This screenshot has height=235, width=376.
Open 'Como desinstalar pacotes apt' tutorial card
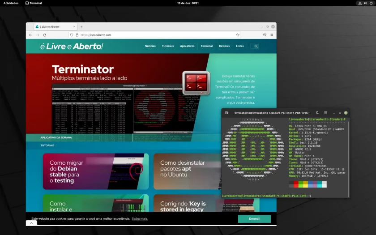click(x=187, y=171)
